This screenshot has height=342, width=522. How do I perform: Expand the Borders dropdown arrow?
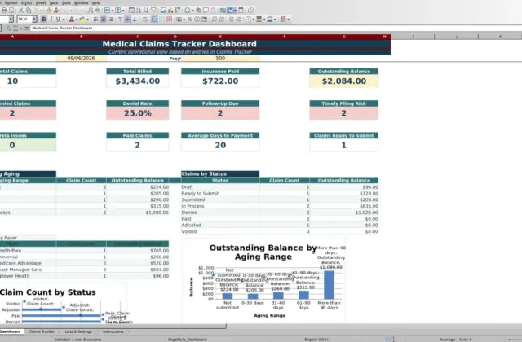(254, 20)
